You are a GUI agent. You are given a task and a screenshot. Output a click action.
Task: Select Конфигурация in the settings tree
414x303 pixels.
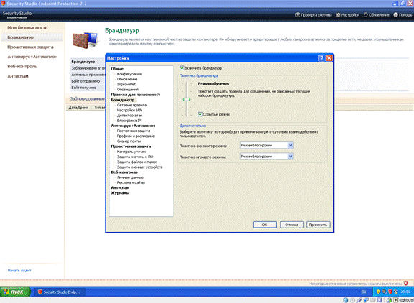tap(129, 74)
